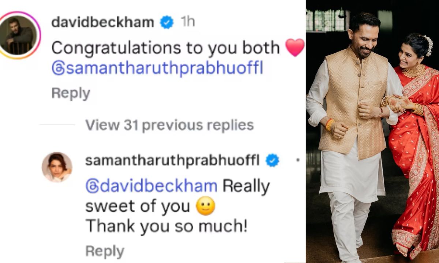Image resolution: width=439 pixels, height=263 pixels.
Task: Open the davidbeckham username link
Action: pos(103,23)
